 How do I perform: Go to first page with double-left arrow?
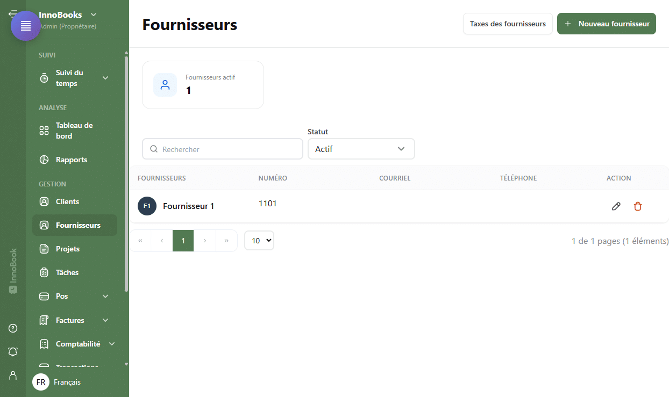coord(140,241)
